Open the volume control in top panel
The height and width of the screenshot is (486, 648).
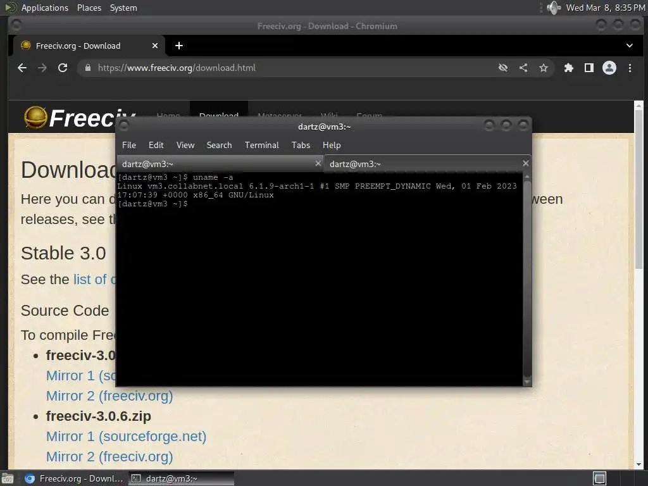coord(553,8)
